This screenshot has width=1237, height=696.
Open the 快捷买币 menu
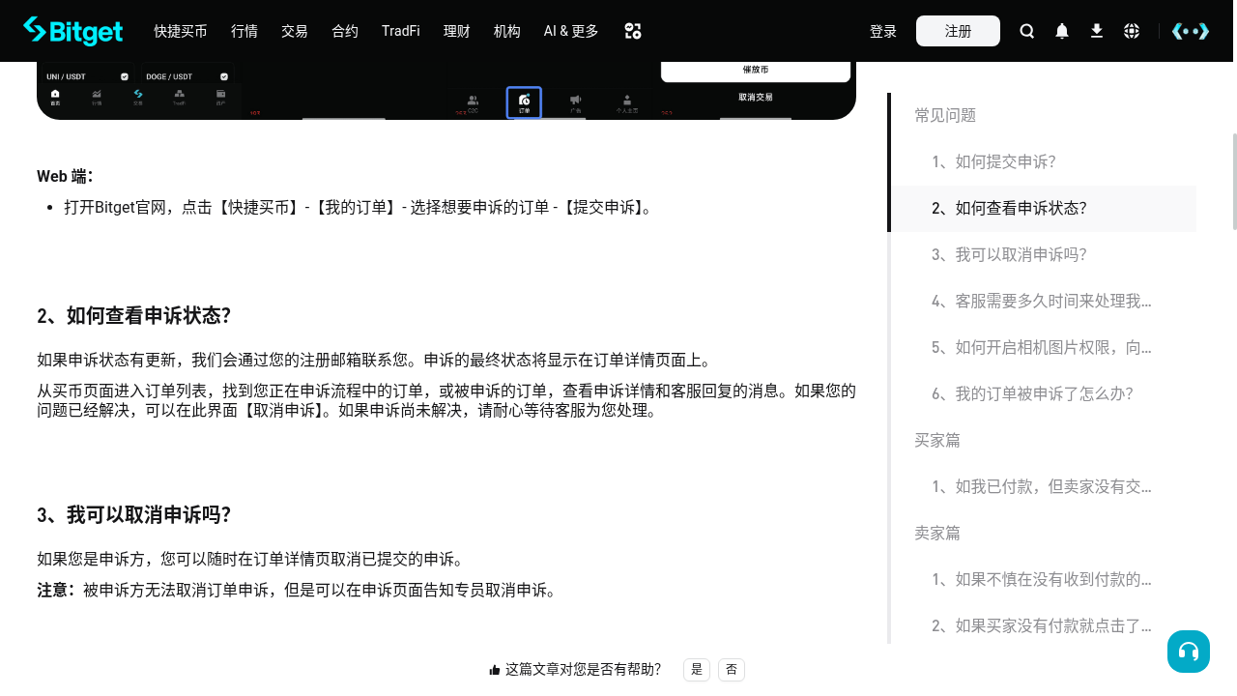tap(181, 31)
